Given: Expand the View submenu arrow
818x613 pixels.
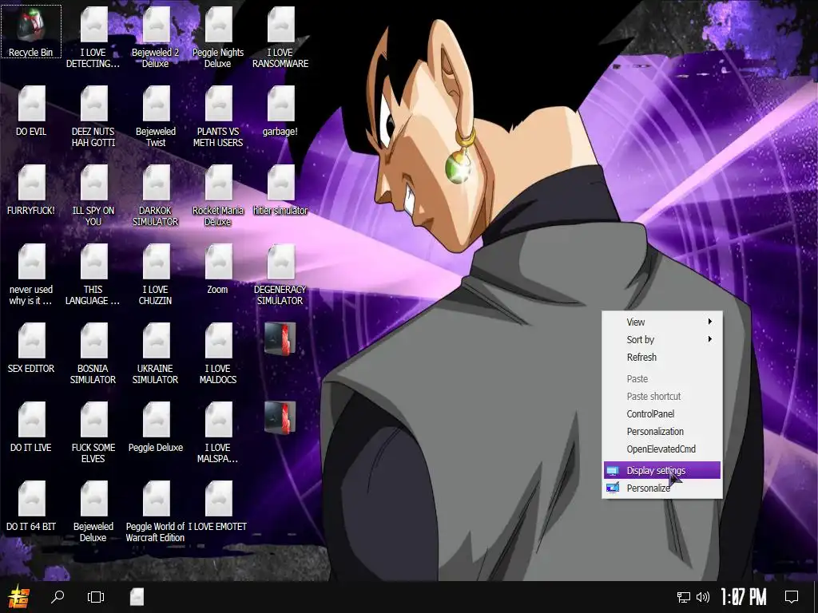Looking at the screenshot, I should coord(709,322).
